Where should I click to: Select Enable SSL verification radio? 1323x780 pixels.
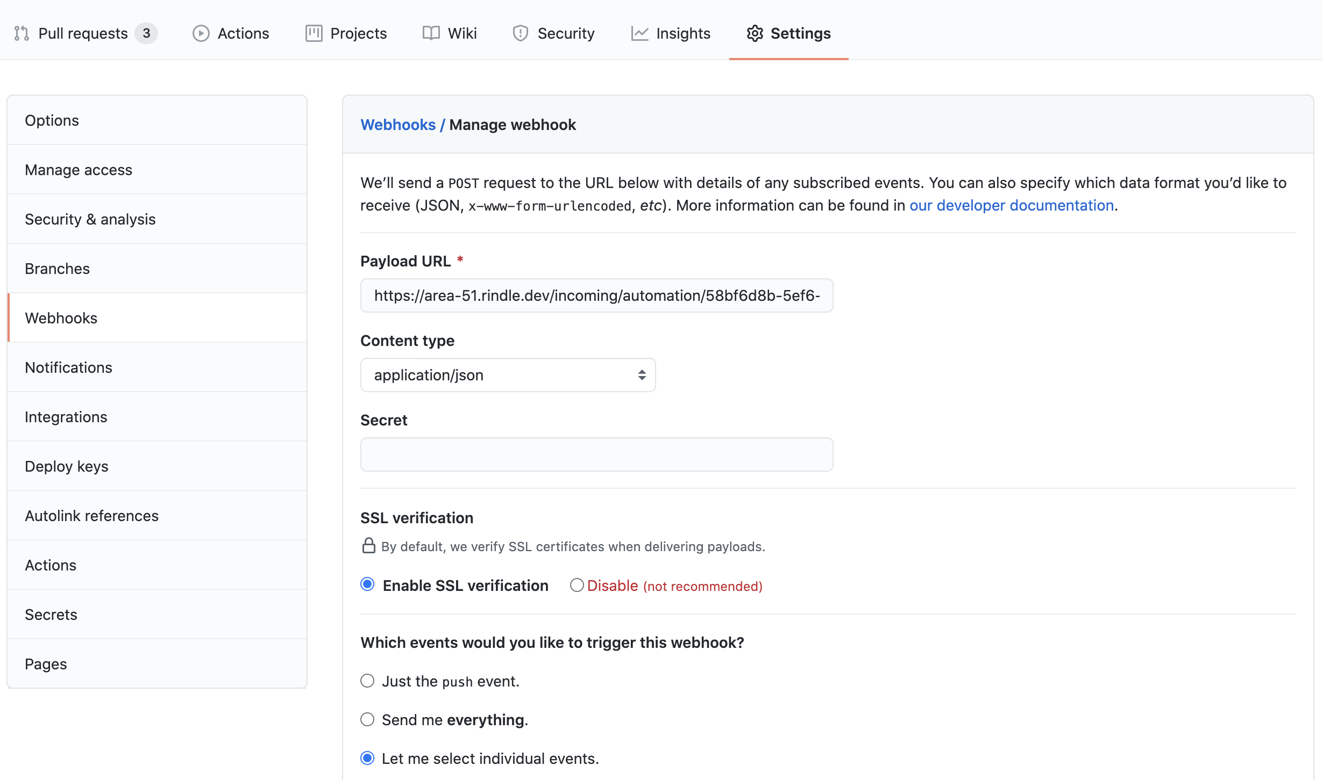pyautogui.click(x=367, y=584)
